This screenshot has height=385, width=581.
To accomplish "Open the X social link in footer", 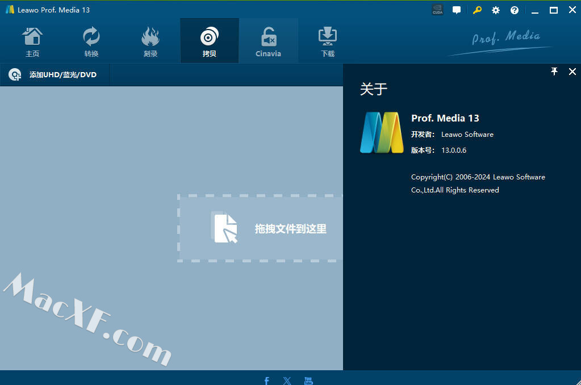I will click(287, 380).
